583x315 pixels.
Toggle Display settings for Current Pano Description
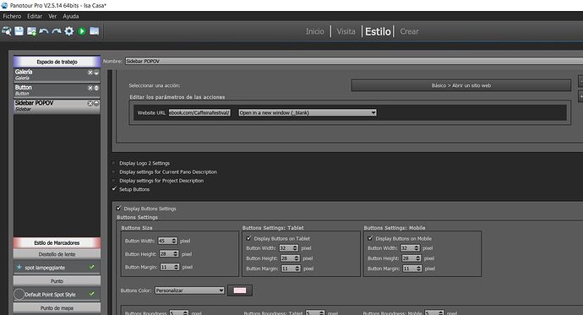114,172
